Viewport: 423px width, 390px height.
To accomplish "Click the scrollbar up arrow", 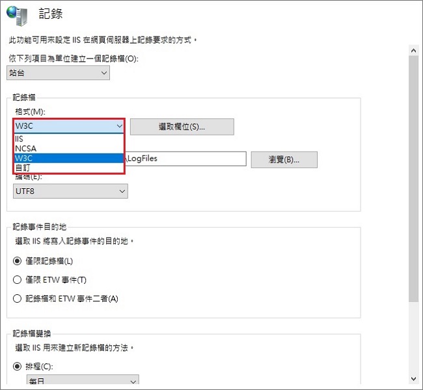I will pyautogui.click(x=413, y=50).
